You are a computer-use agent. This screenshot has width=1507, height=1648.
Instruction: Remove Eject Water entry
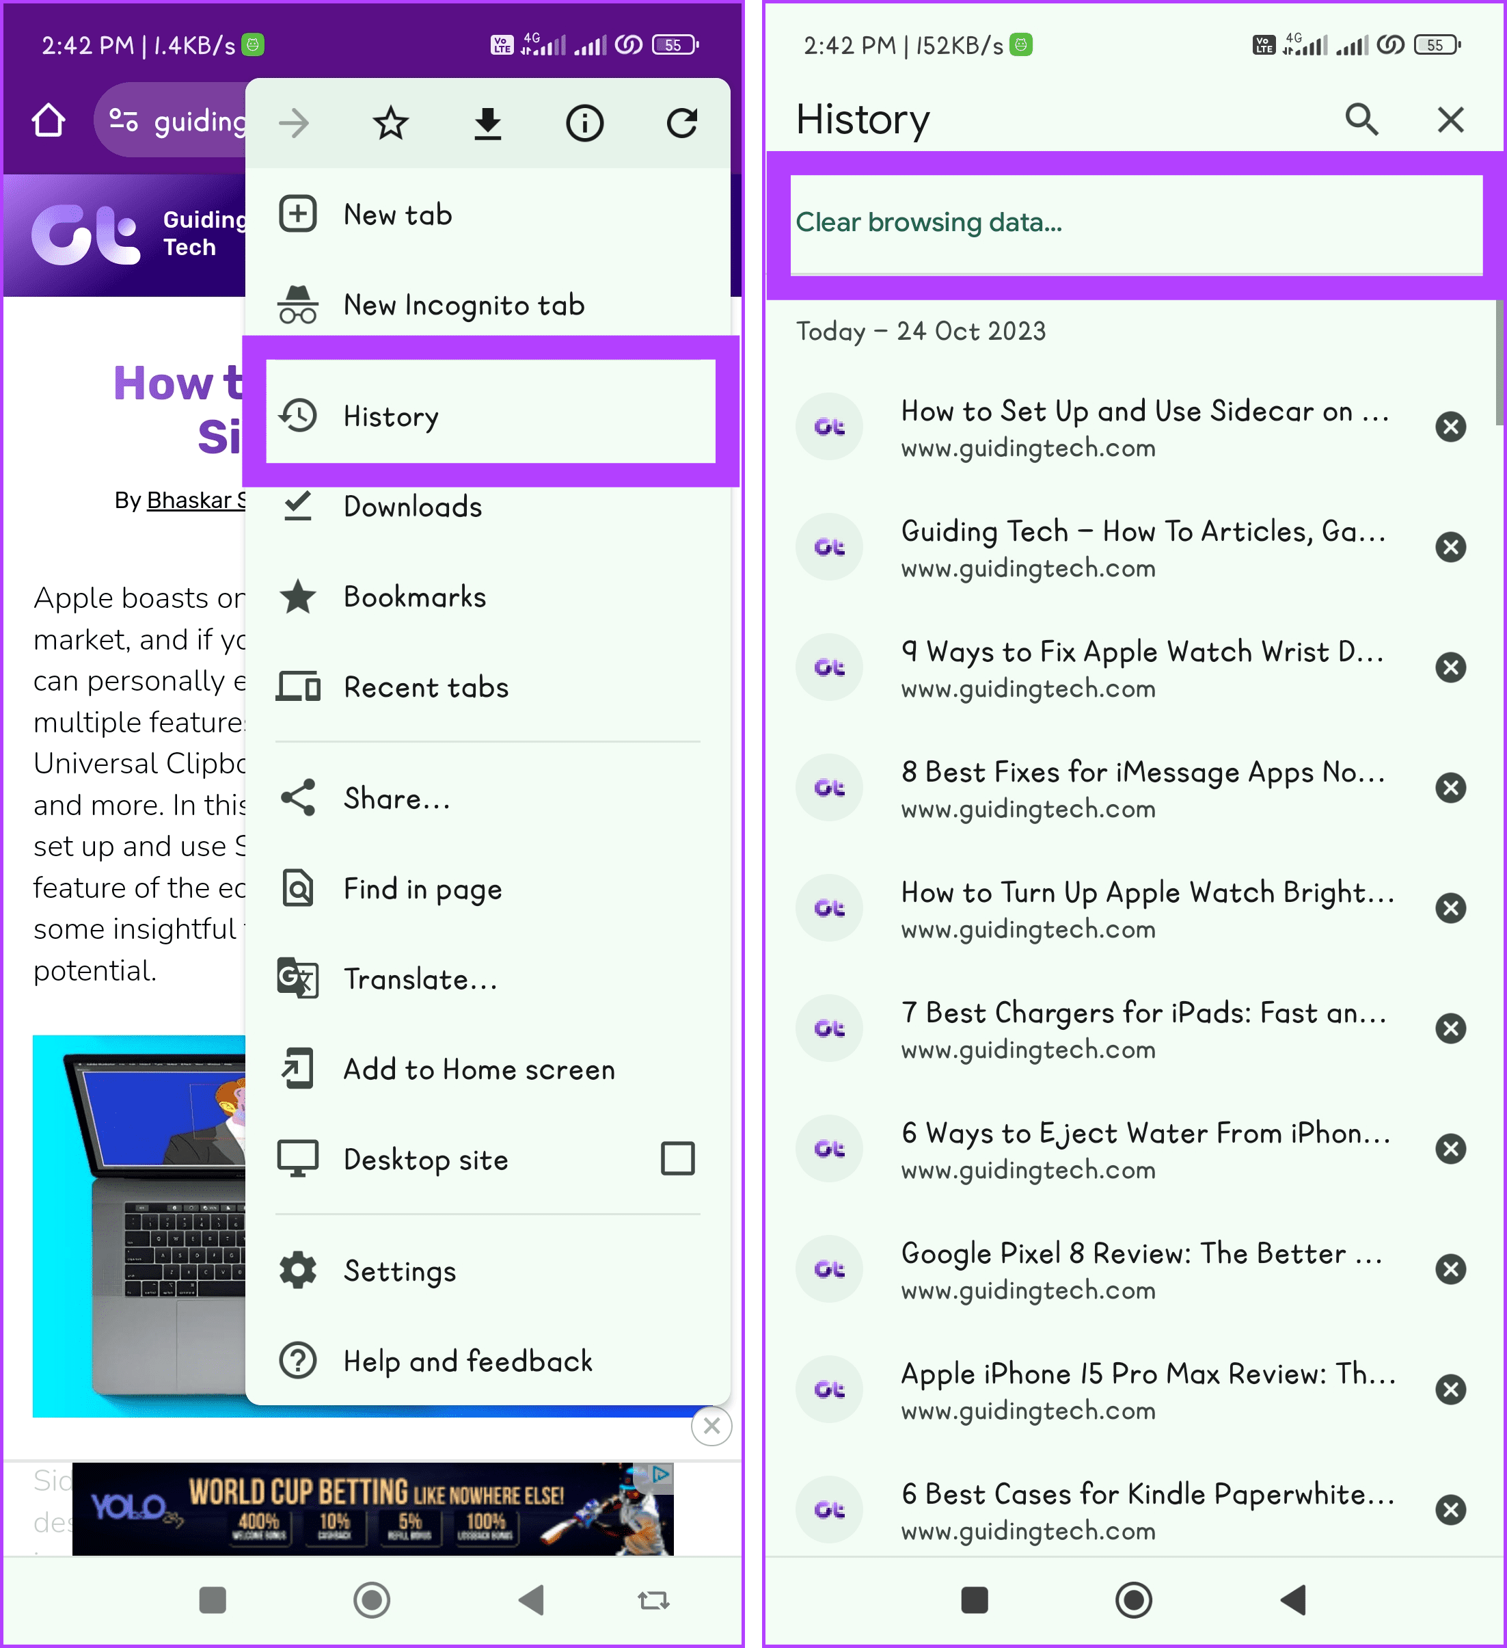click(1451, 1149)
